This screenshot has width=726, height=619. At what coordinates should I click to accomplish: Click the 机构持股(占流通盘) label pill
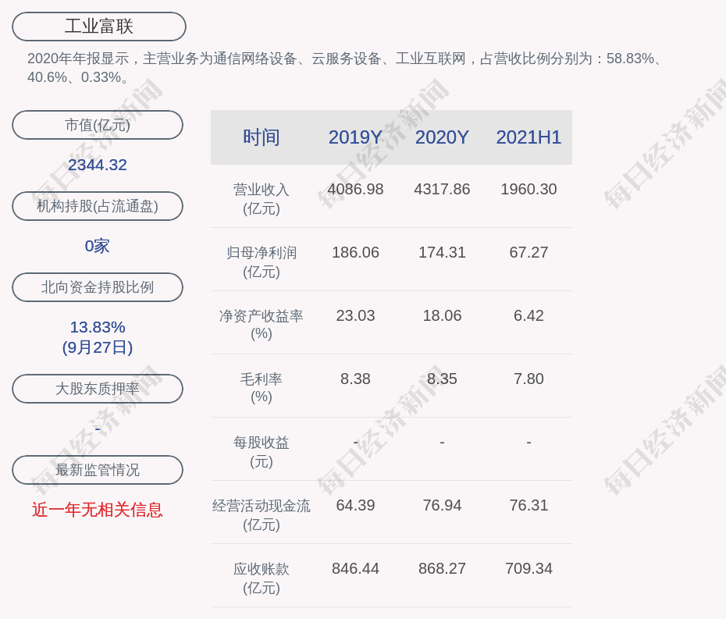tap(98, 206)
